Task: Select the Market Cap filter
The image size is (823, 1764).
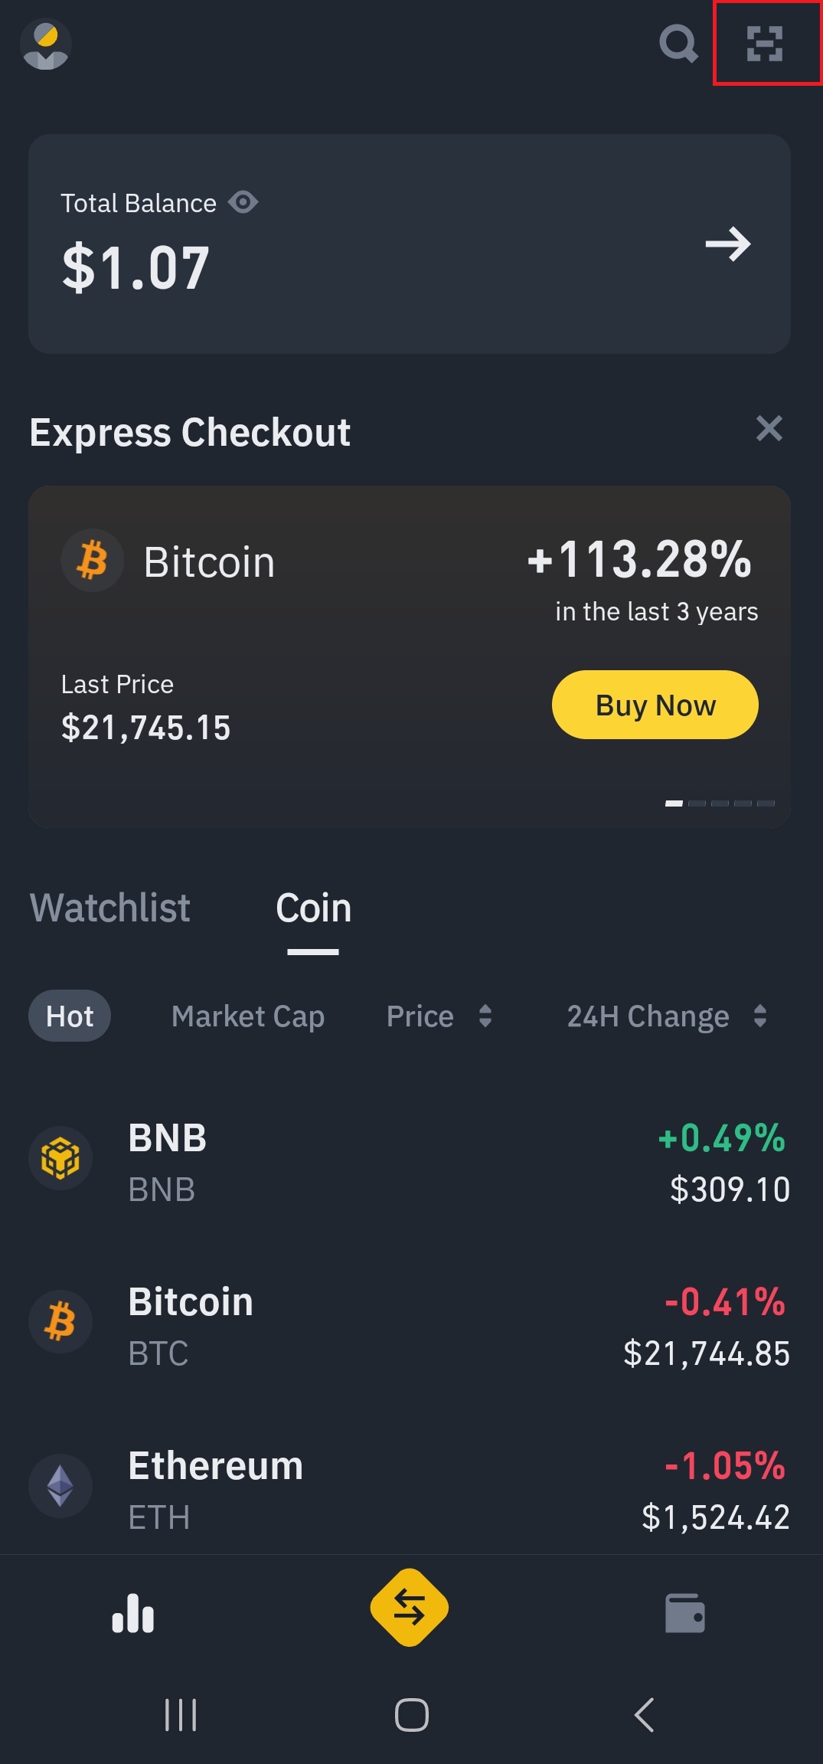Action: coord(248,1016)
